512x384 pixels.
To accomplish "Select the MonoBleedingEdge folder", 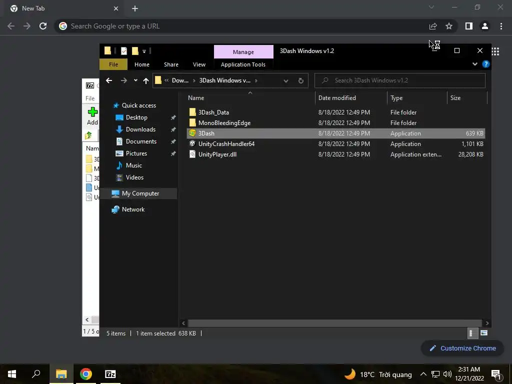I will pos(224,123).
